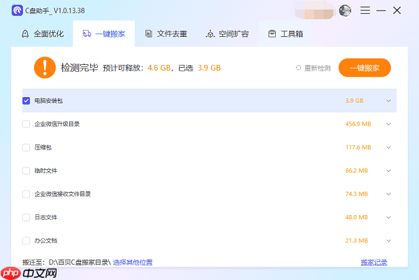Switch to the 全面优化 tab
The height and width of the screenshot is (280, 419).
tap(43, 34)
